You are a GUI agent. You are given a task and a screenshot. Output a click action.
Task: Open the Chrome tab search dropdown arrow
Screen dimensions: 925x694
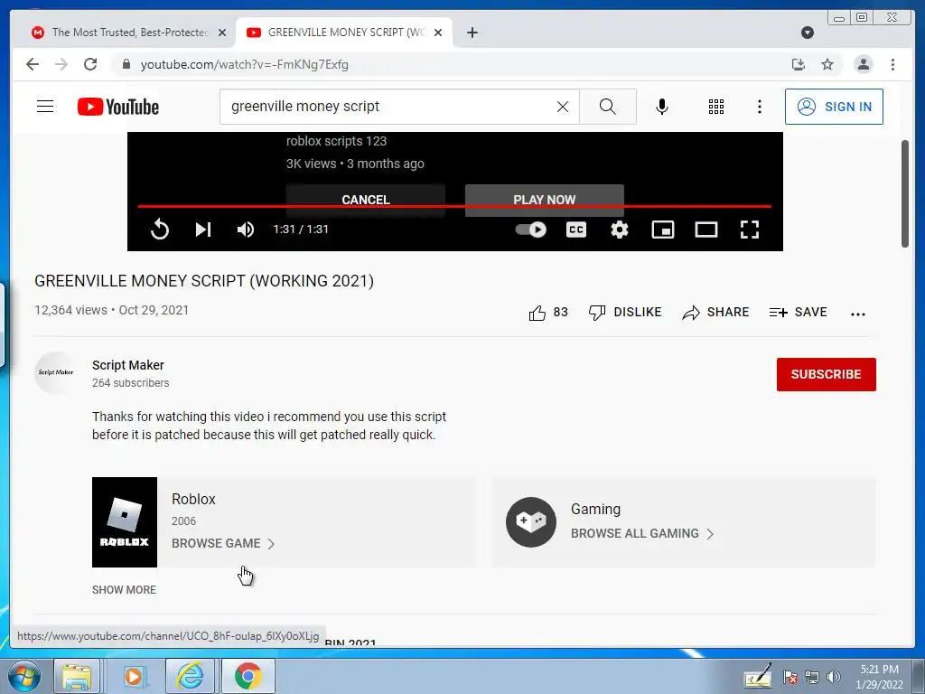(808, 33)
